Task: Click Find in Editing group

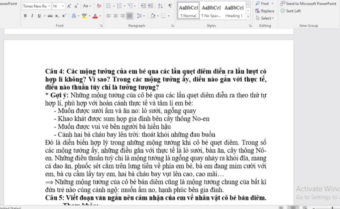Action: (x=262, y=3)
